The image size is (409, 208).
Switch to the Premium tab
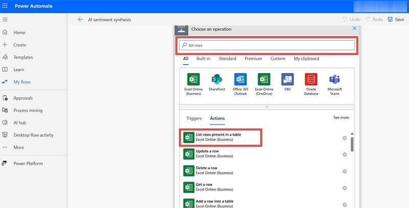coord(253,59)
